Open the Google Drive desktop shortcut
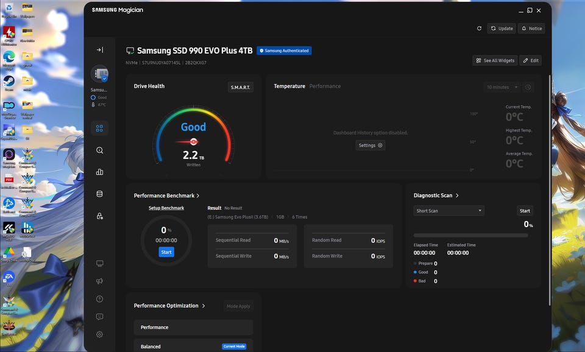585x352 pixels. pyautogui.click(x=9, y=255)
